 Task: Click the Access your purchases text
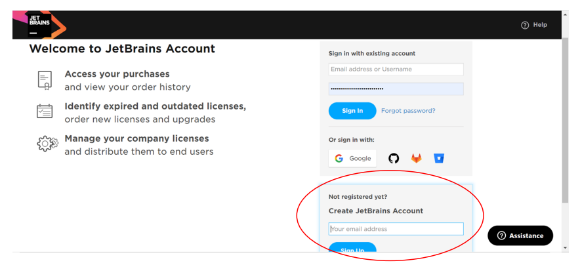point(117,74)
